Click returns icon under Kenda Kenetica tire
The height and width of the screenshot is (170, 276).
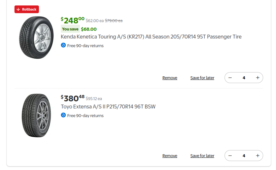63,45
